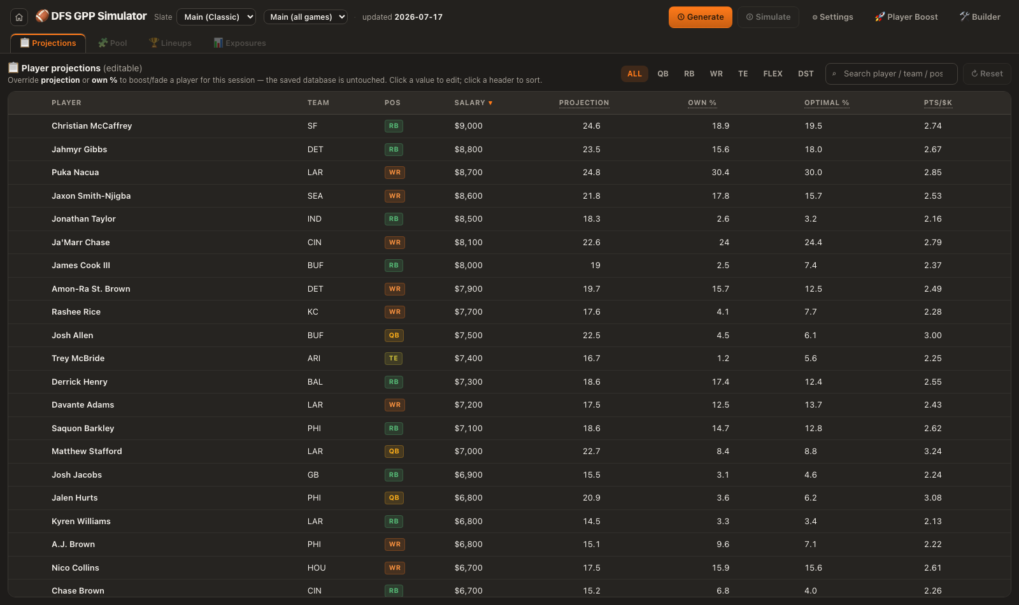
Task: Edit Derrick Henry's own % 17.4
Action: (x=720, y=382)
